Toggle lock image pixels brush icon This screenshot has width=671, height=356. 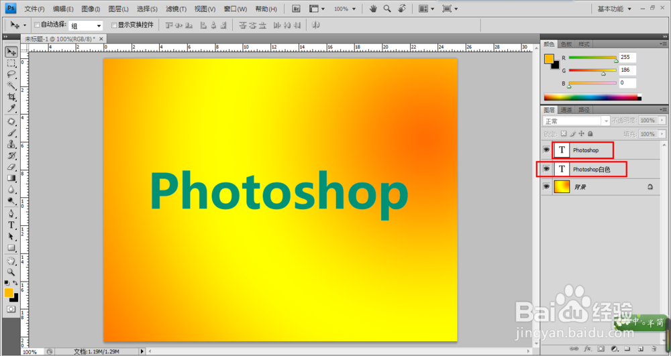573,134
